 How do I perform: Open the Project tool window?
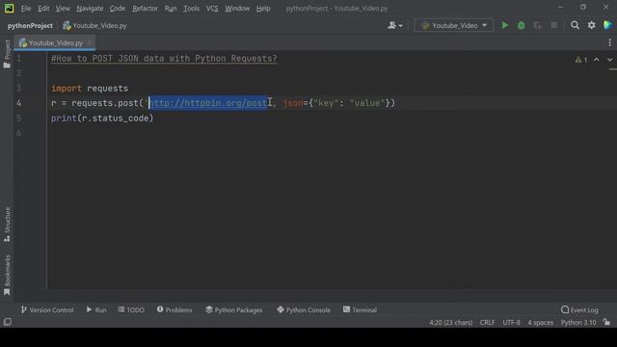click(x=7, y=54)
